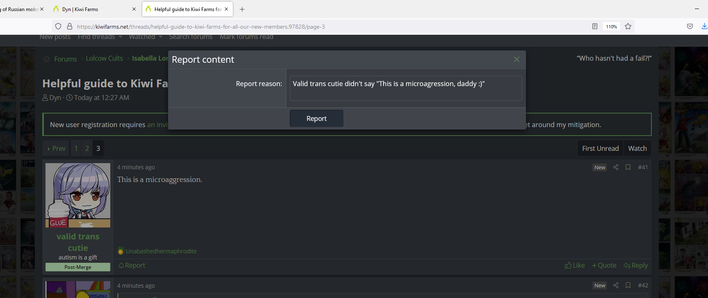Go to thread page 2
The image size is (708, 298).
[87, 148]
